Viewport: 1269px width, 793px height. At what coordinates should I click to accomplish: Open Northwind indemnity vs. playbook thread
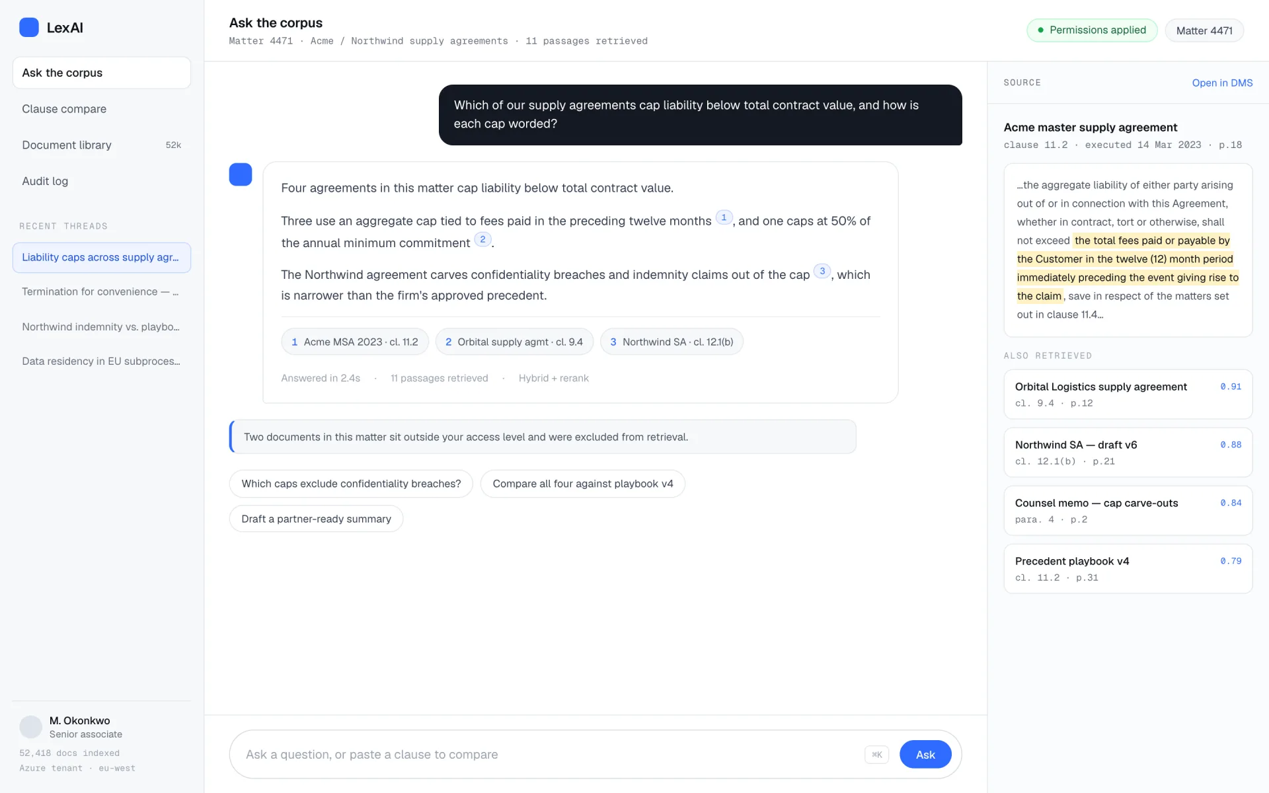pos(102,326)
